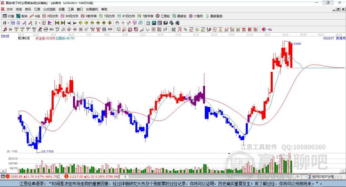The image size is (346, 187).
Task: Click the 关注线=33.839 indicator text
Action: (45, 38)
